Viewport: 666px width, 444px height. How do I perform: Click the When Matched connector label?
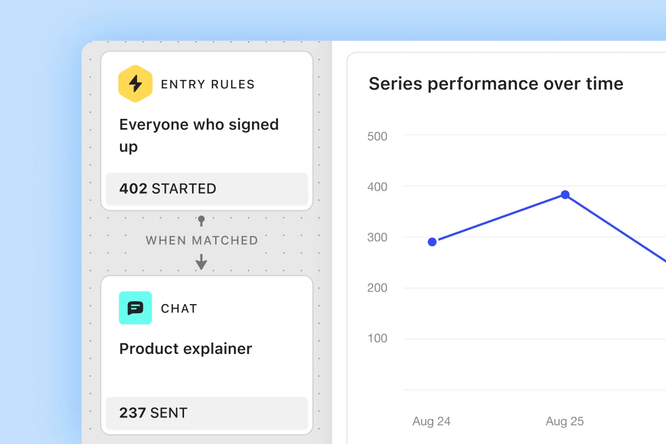202,240
